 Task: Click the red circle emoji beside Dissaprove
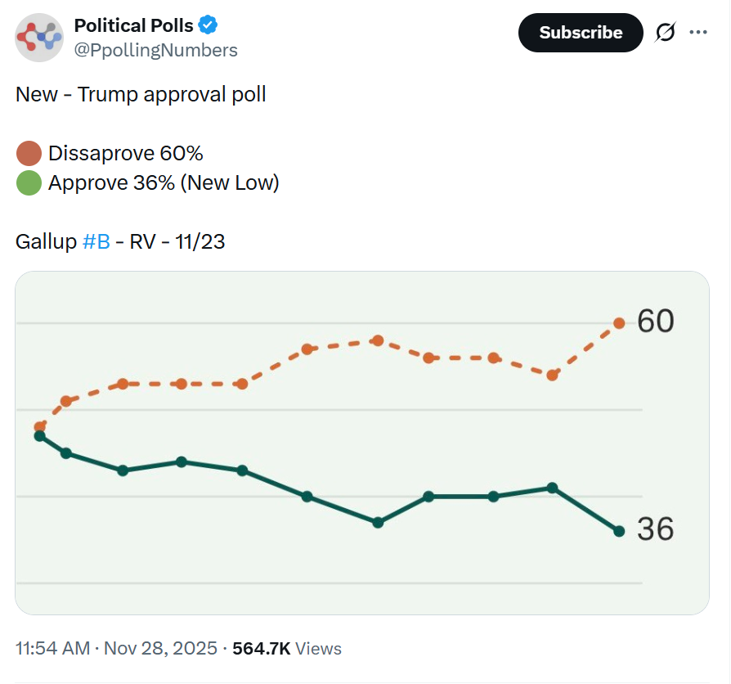point(29,154)
